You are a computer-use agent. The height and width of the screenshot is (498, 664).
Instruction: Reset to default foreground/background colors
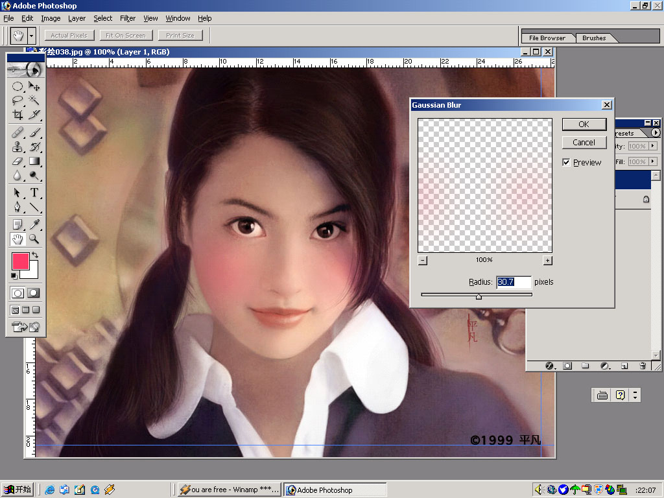pos(14,276)
